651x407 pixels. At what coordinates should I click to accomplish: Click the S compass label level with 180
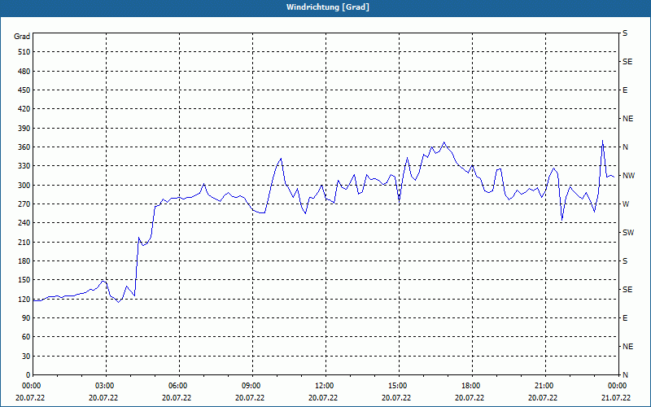[x=625, y=261]
